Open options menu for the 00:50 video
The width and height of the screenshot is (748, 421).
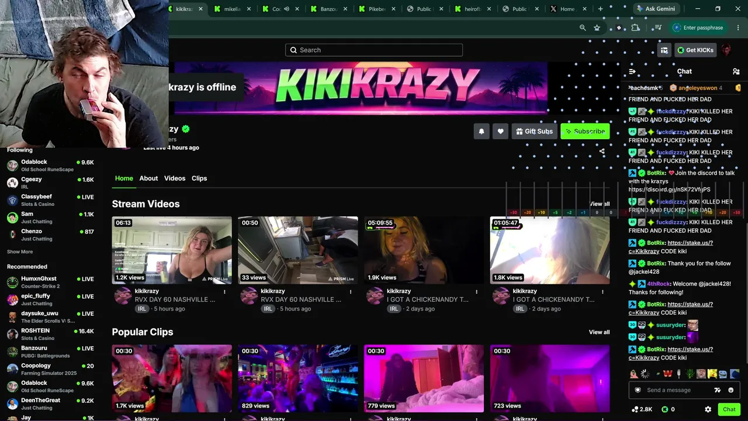point(351,291)
